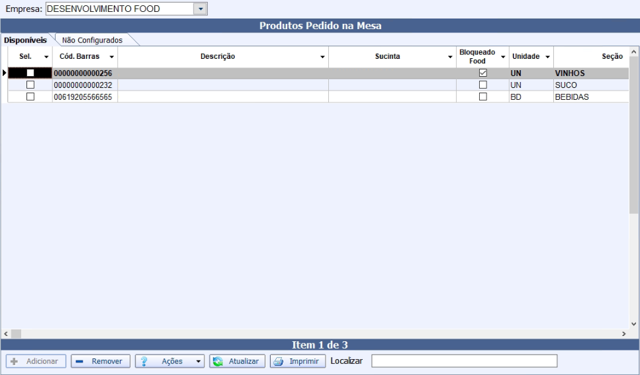Viewport: 640px width, 375px height.
Task: Click the minus icon on Remover
Action: [78, 362]
